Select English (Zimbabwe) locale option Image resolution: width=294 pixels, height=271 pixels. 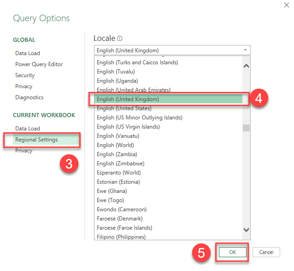click(120, 164)
